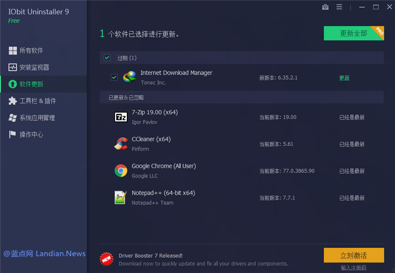This screenshot has height=273, width=395.
Task: Click the Tonec Inc. publisher text
Action: tap(153, 83)
